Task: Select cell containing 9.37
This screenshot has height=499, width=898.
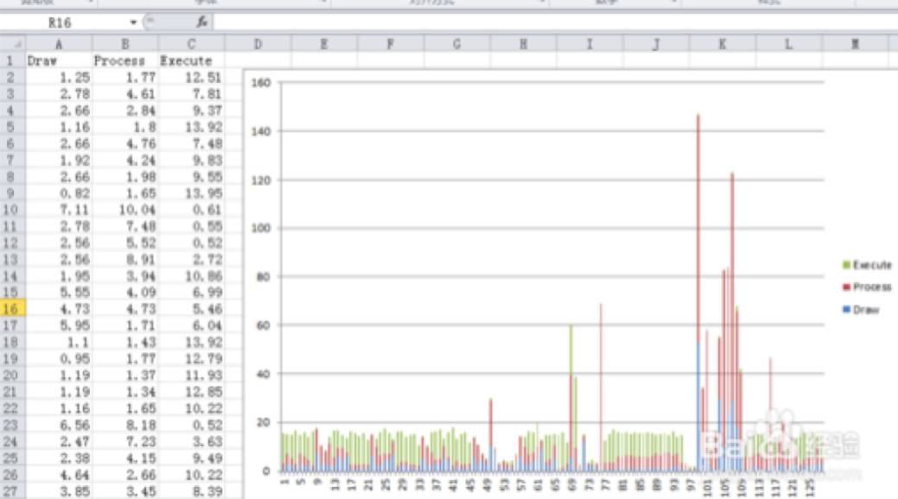Action: coord(191,111)
